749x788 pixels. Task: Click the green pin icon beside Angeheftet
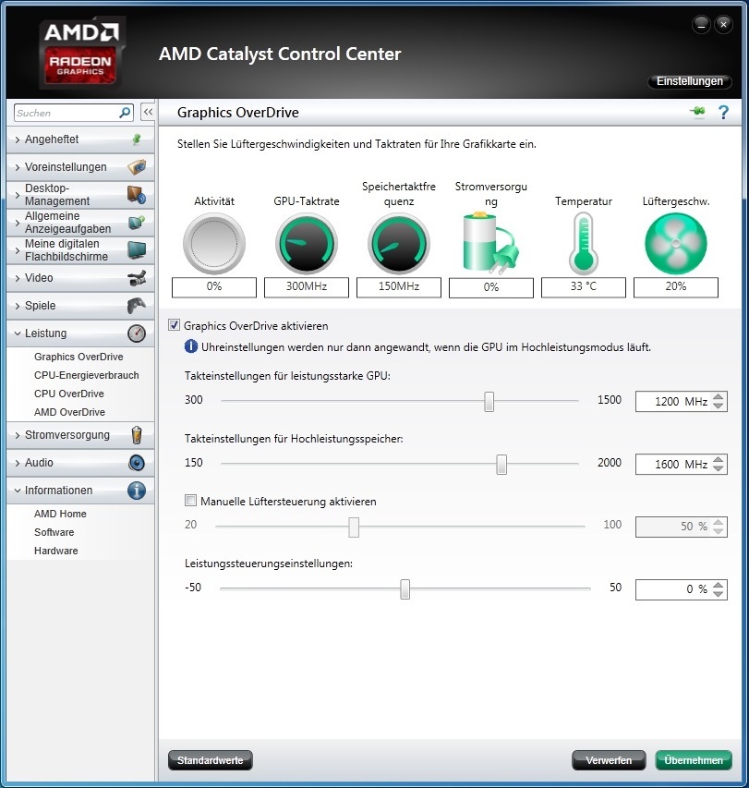[137, 139]
